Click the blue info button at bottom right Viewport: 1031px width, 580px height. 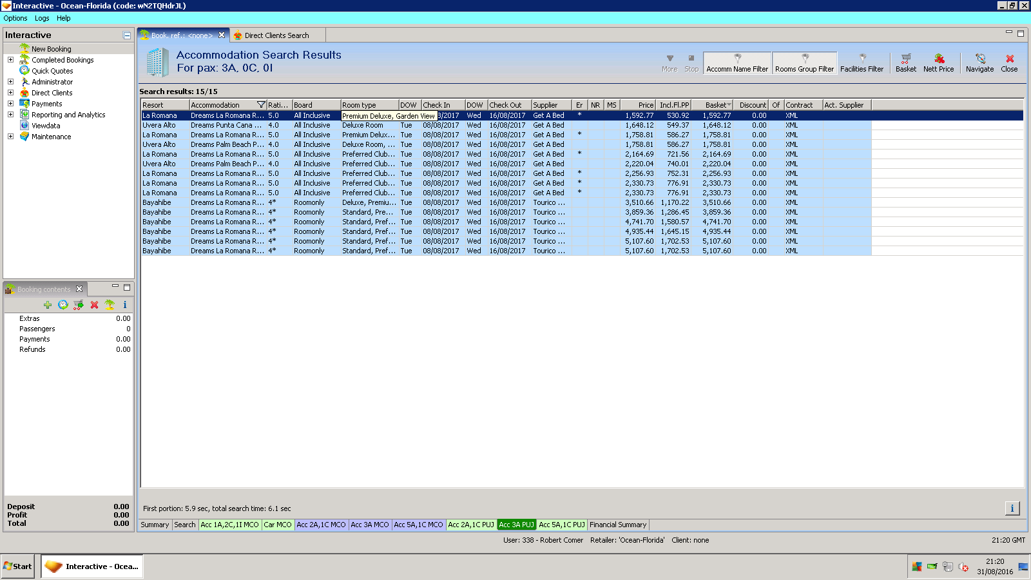pos(1012,508)
